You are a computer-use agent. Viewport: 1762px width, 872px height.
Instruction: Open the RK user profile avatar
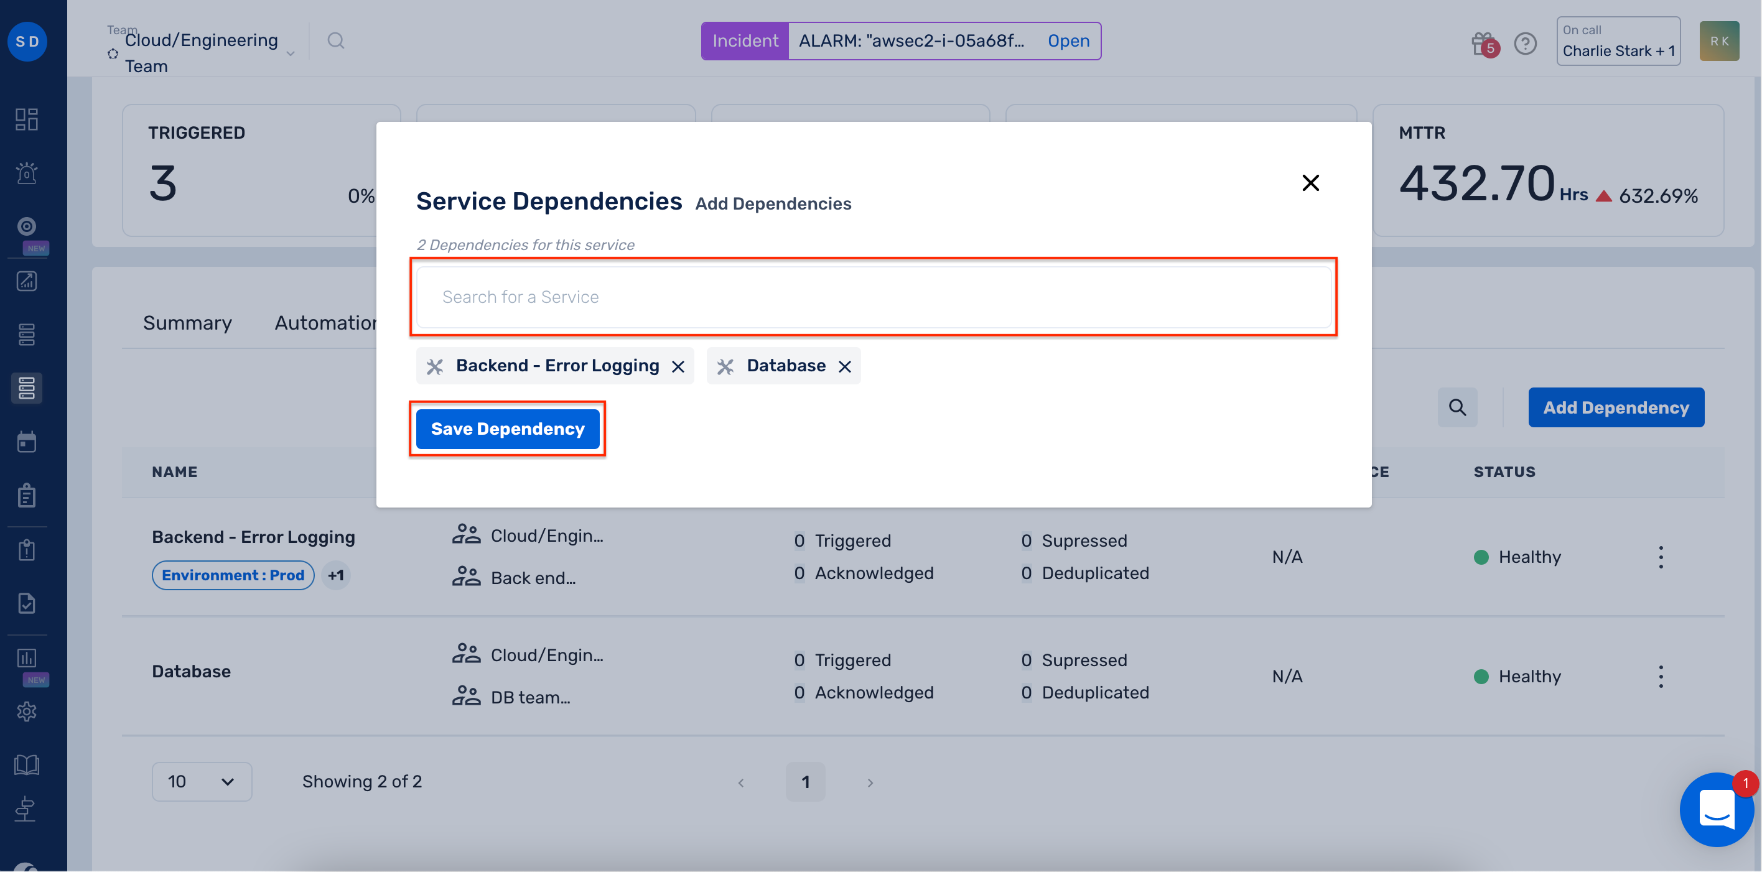pyautogui.click(x=1720, y=41)
